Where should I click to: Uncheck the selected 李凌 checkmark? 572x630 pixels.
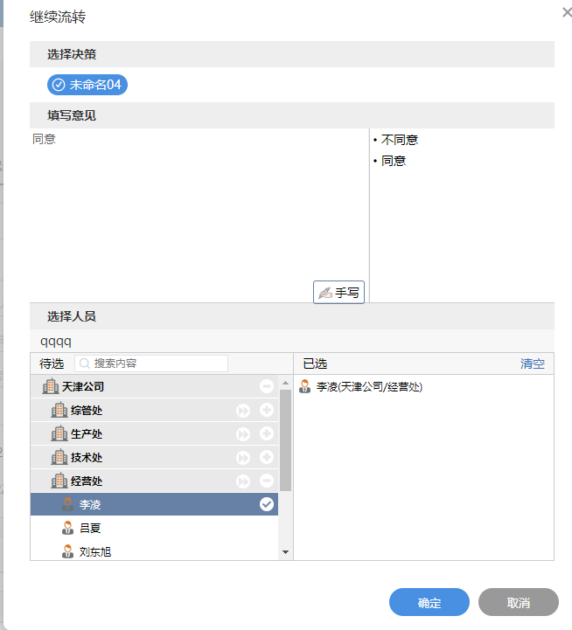pyautogui.click(x=267, y=504)
